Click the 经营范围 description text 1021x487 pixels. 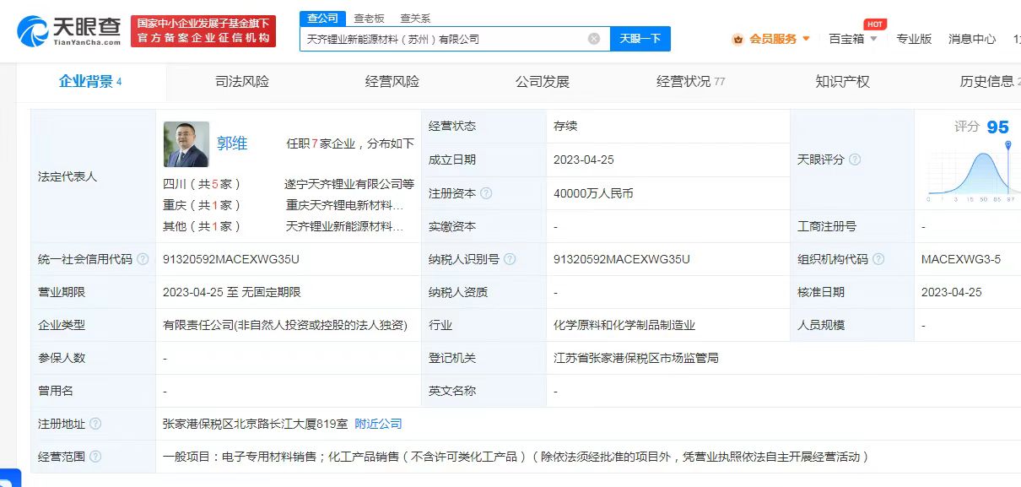tap(516, 457)
